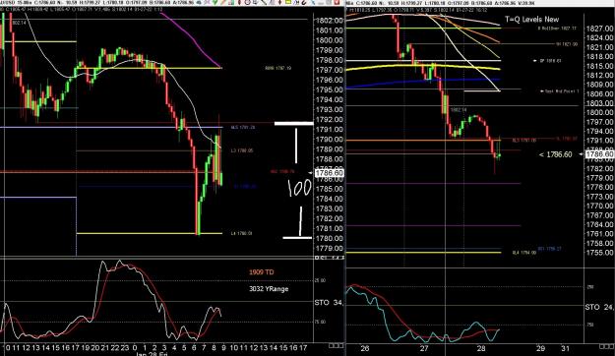615x356 pixels.
Task: Click the 'STO 34,' indicator label
Action: tap(329, 303)
